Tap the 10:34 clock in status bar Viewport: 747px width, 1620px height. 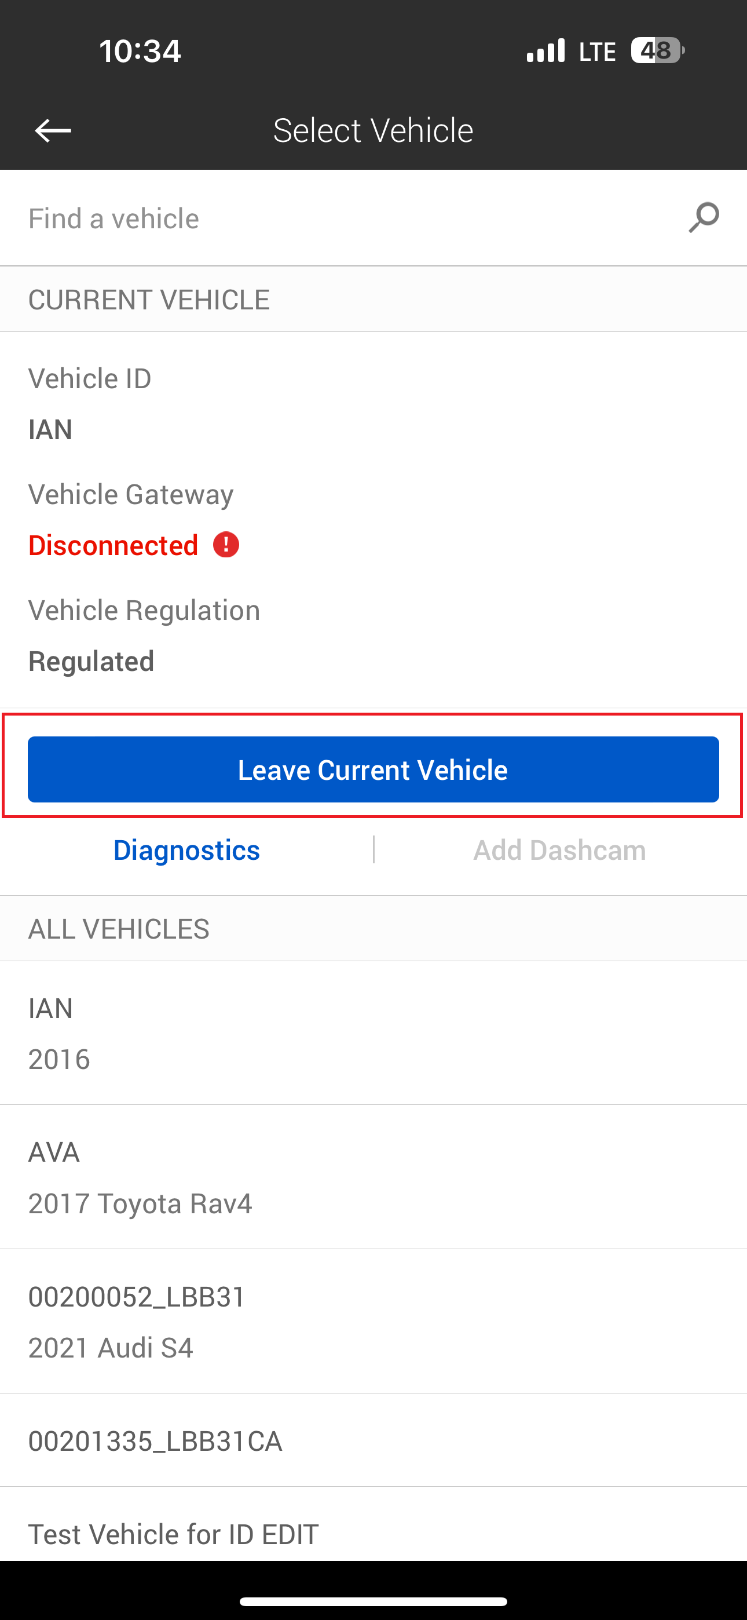140,50
